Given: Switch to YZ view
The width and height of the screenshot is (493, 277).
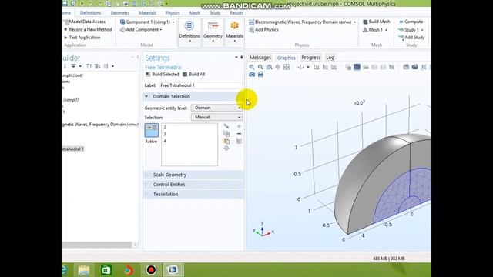Looking at the screenshot, I should pyautogui.click(x=325, y=67).
